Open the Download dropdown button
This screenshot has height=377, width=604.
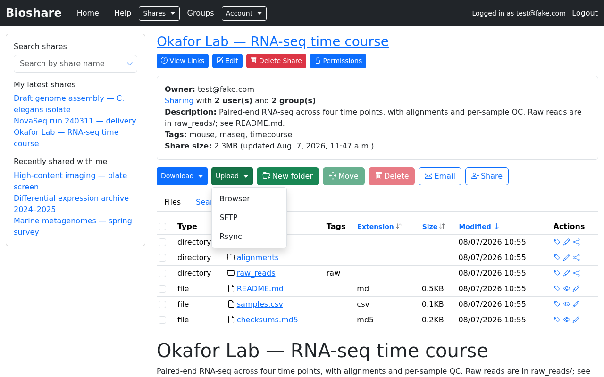(182, 176)
